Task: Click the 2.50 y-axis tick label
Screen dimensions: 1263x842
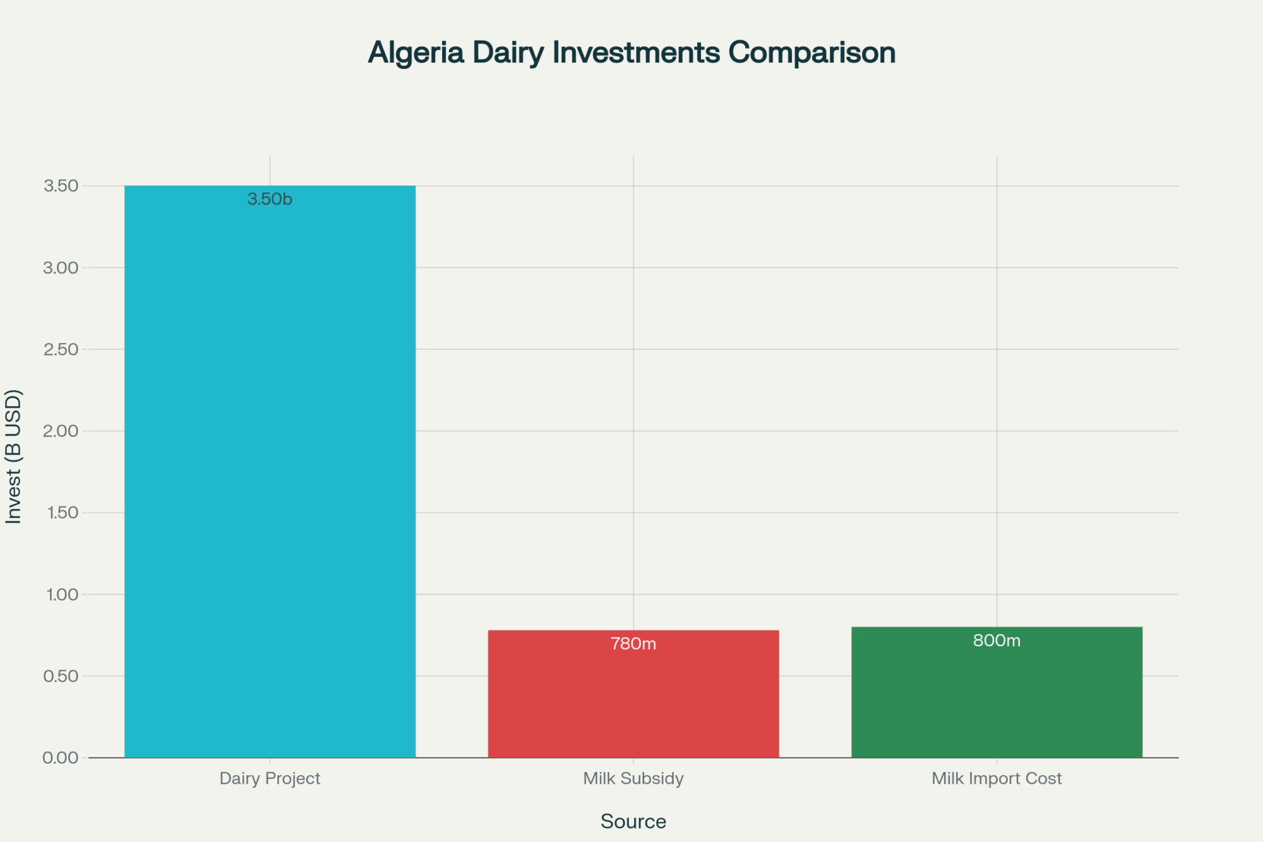Action: tap(61, 349)
